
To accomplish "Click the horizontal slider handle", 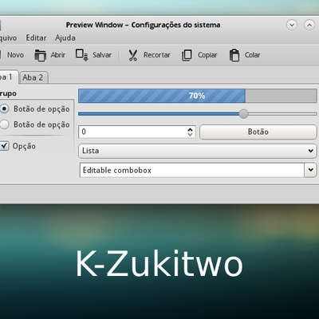I will click(243, 114).
